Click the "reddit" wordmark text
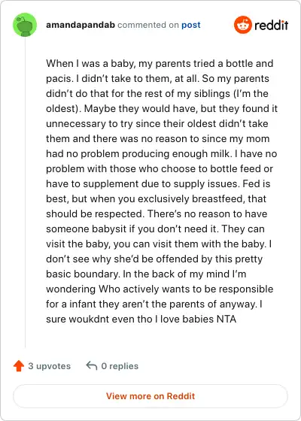Viewport: 301px width, 421px height. [271, 25]
